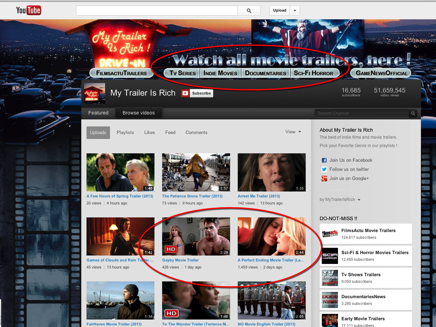Click the DocumentariesNews channel logo
Viewport: 436px width, 327px height.
point(330,300)
